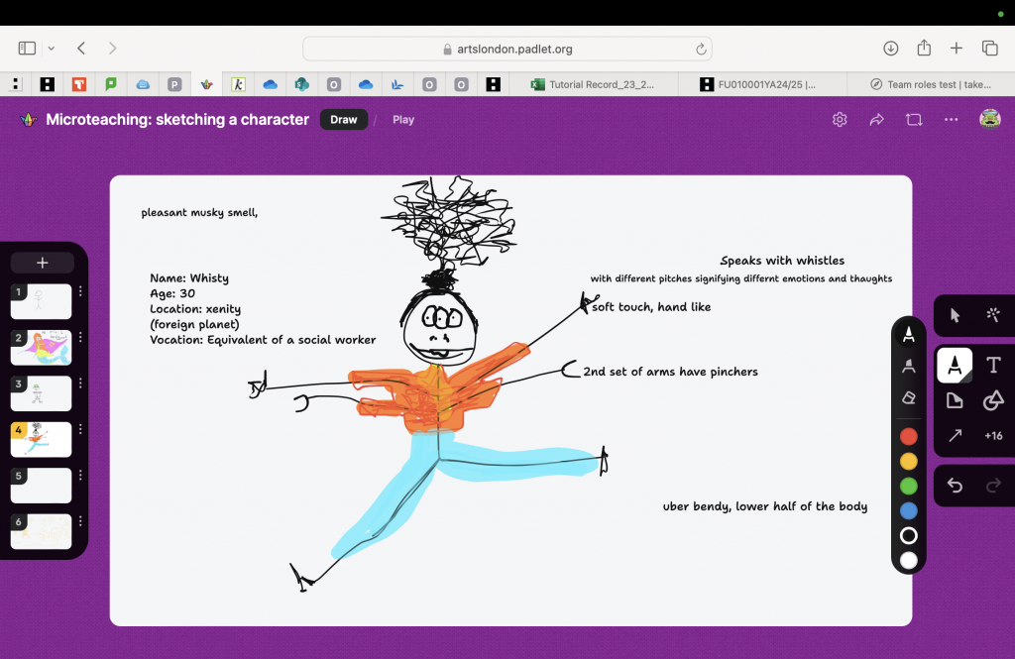Open the mermaid drawing thumbnail
The width and height of the screenshot is (1015, 659).
(x=42, y=348)
